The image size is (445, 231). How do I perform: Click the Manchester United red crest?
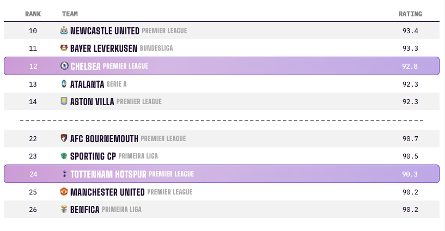point(64,192)
